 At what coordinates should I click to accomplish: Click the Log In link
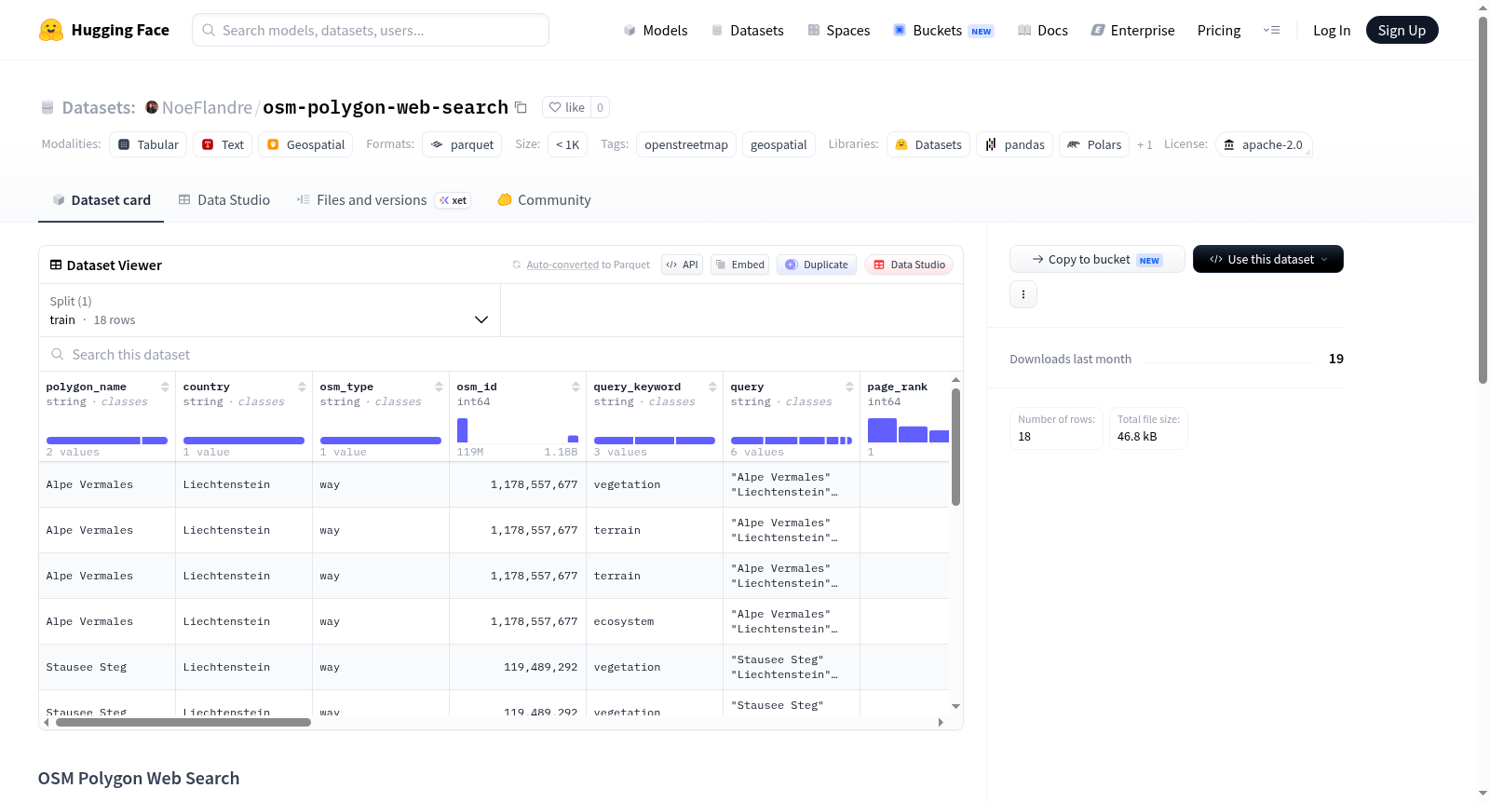coord(1332,30)
